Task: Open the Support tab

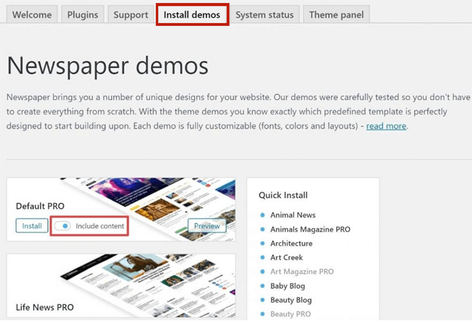Action: point(130,14)
